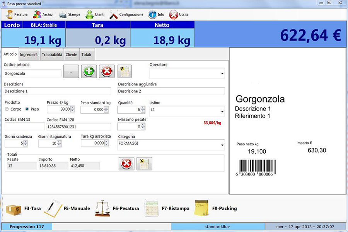The width and height of the screenshot is (348, 232).
Task: Switch to the Tracciabilità tab
Action: (x=52, y=55)
